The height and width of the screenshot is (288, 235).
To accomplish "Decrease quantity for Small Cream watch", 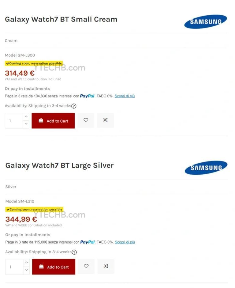I will pos(26,124).
